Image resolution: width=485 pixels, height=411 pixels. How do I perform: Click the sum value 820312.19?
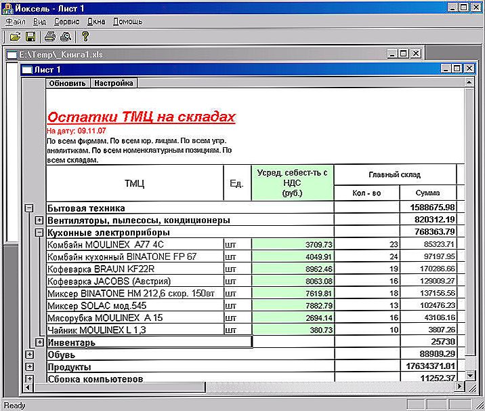(435, 220)
